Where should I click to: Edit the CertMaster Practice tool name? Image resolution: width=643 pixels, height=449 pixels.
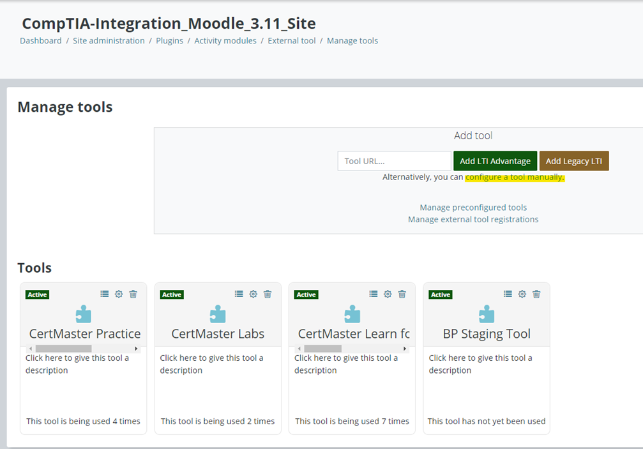tap(85, 334)
